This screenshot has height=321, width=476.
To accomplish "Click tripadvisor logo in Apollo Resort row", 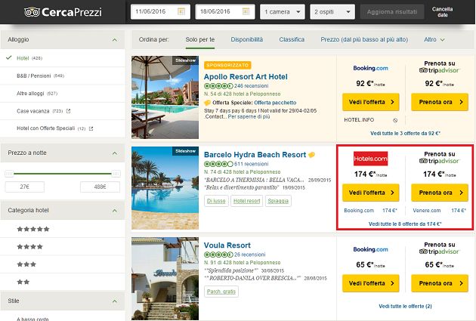I will click(439, 70).
